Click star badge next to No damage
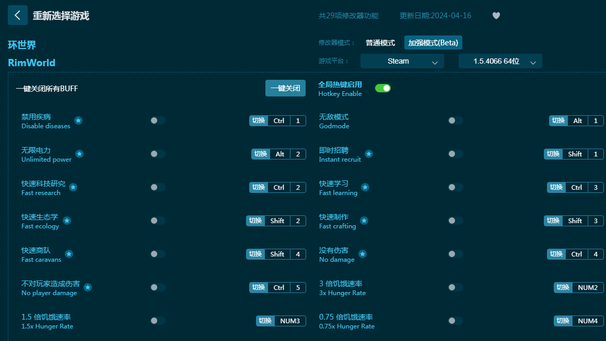 click(x=363, y=254)
